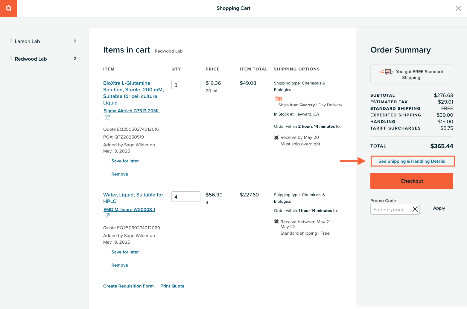467x309 pixels.
Task: Click the $16.36 unit price
Action: tap(213, 83)
